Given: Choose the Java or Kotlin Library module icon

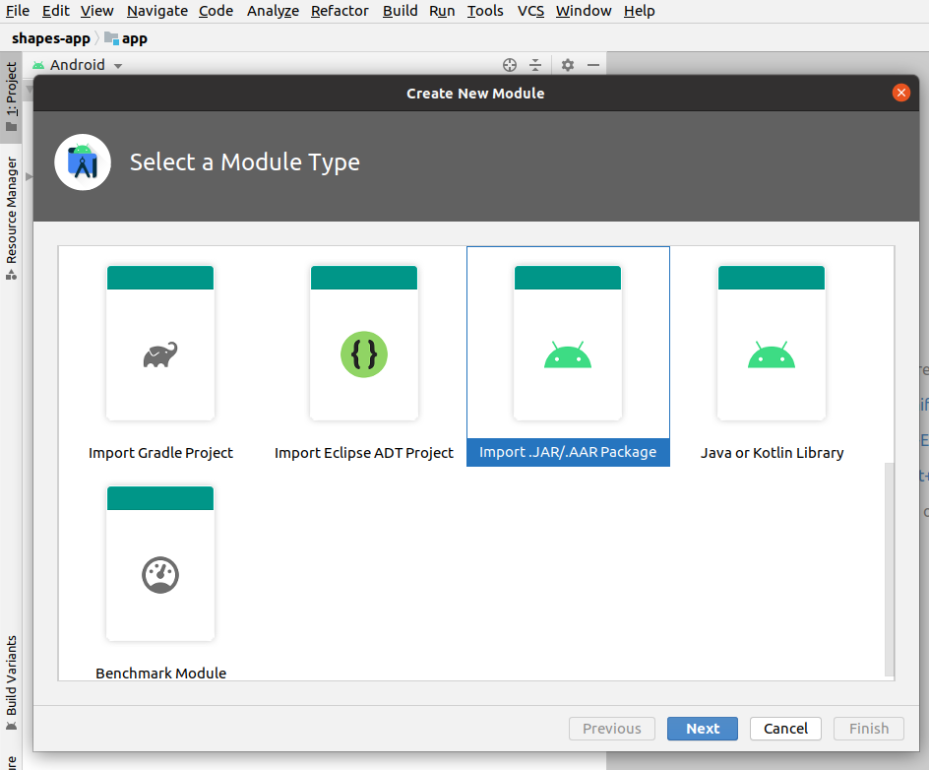Looking at the screenshot, I should click(771, 353).
